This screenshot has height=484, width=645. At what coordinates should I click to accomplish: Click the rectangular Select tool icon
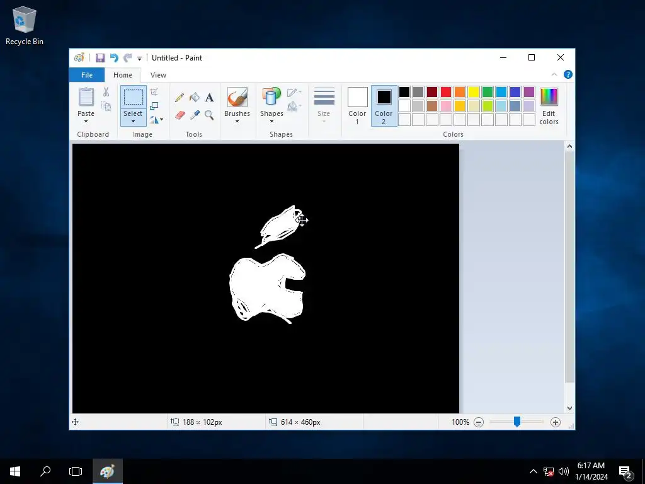coord(134,98)
